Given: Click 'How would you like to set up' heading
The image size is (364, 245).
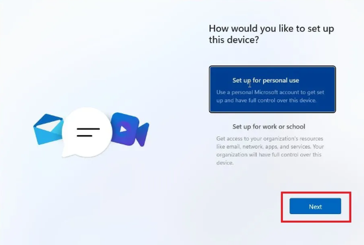Looking at the screenshot, I should [x=271, y=29].
